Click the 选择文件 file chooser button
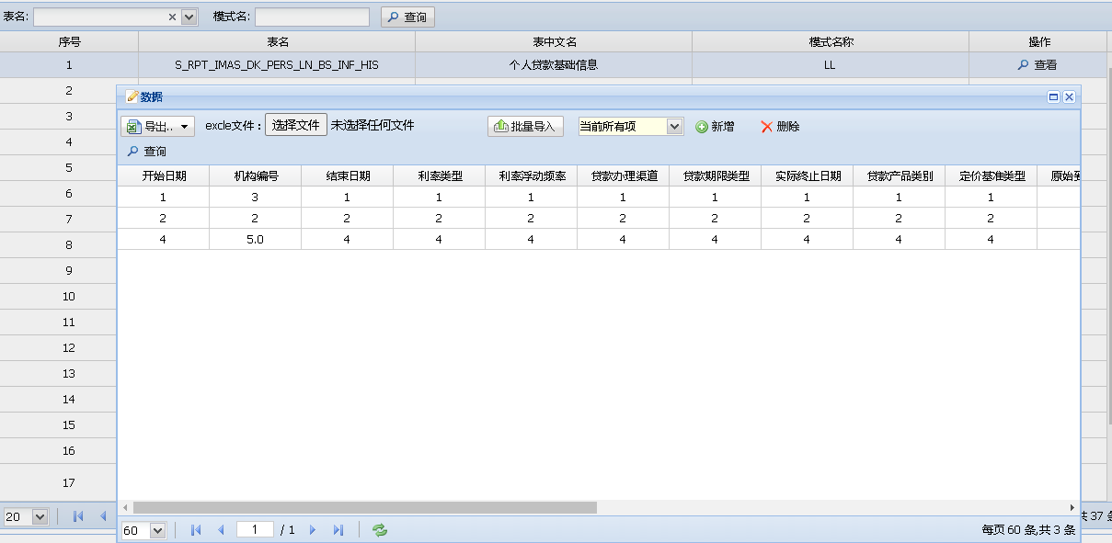This screenshot has height=543, width=1112. [x=295, y=126]
